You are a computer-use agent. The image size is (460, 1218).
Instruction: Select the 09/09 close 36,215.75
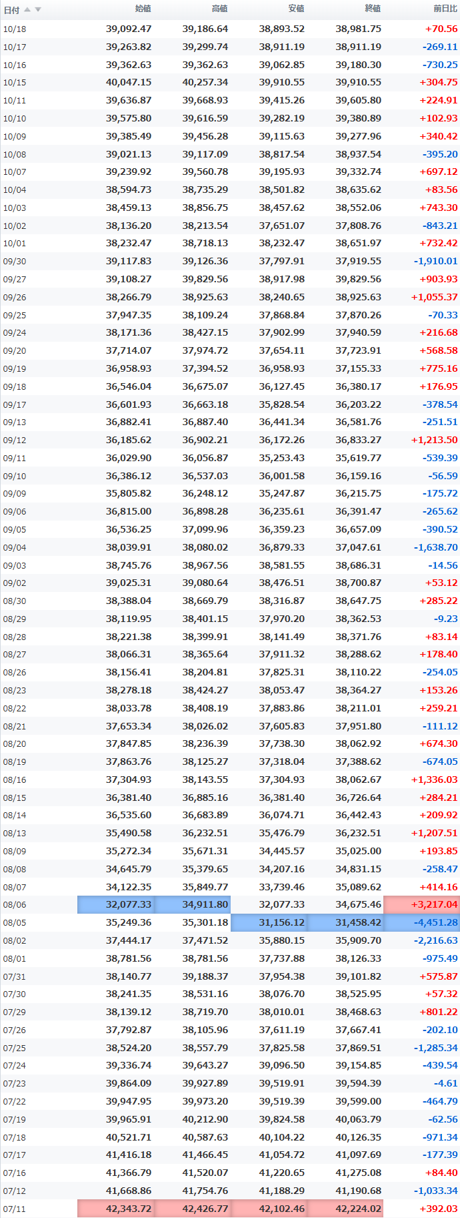point(359,493)
